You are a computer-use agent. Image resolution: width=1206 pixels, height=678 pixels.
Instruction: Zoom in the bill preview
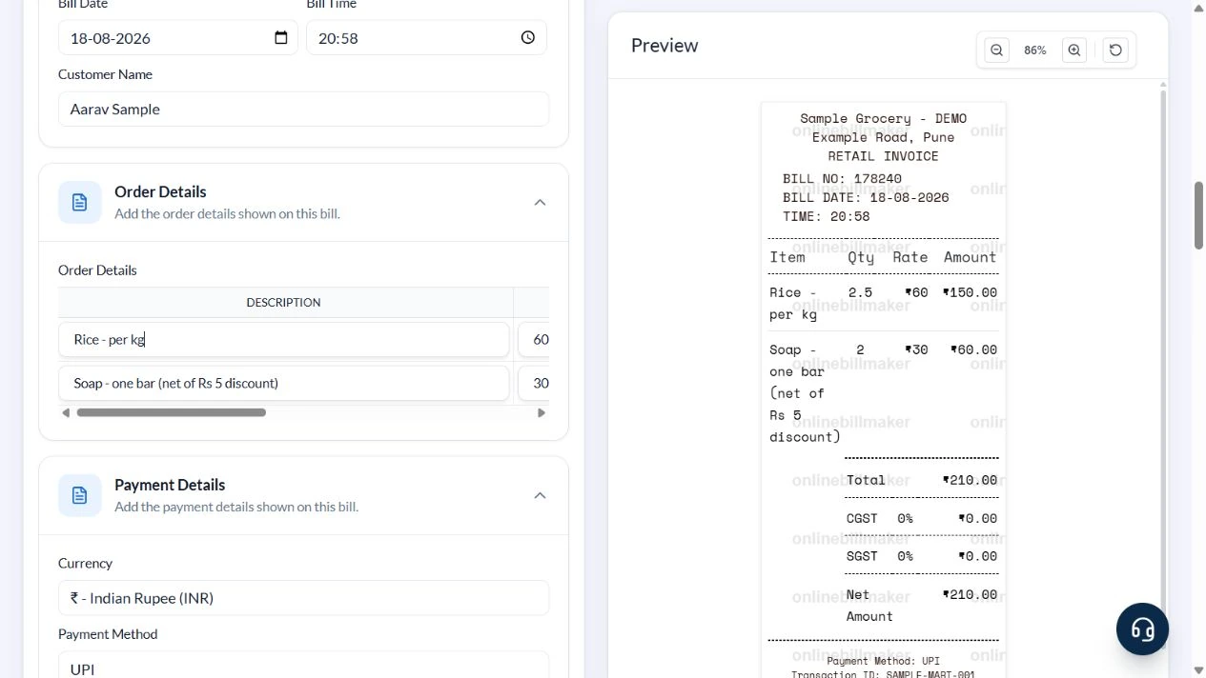click(x=1074, y=50)
